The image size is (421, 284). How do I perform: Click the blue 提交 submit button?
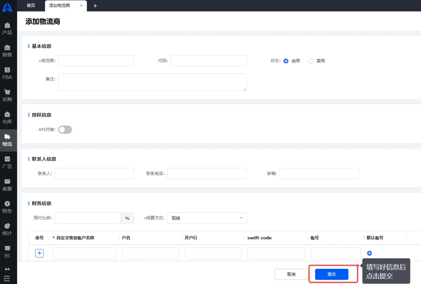(x=331, y=274)
